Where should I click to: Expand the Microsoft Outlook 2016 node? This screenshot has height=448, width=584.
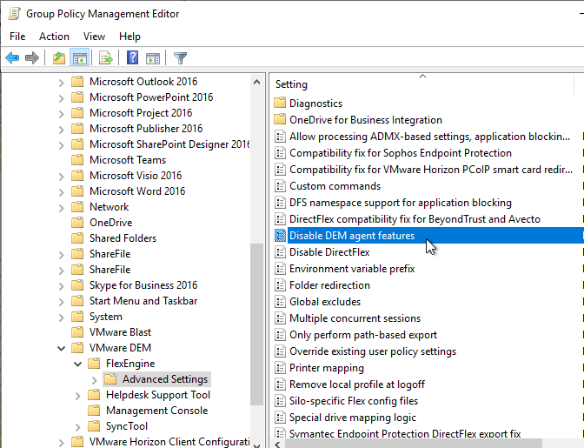click(x=61, y=83)
